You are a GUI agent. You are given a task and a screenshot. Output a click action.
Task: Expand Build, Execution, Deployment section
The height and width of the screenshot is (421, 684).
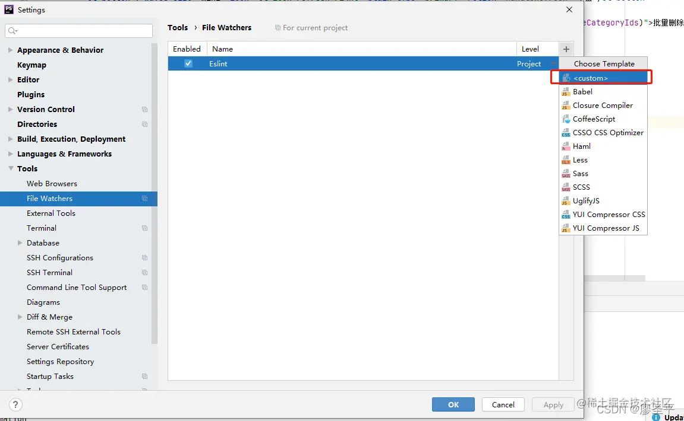[10, 139]
